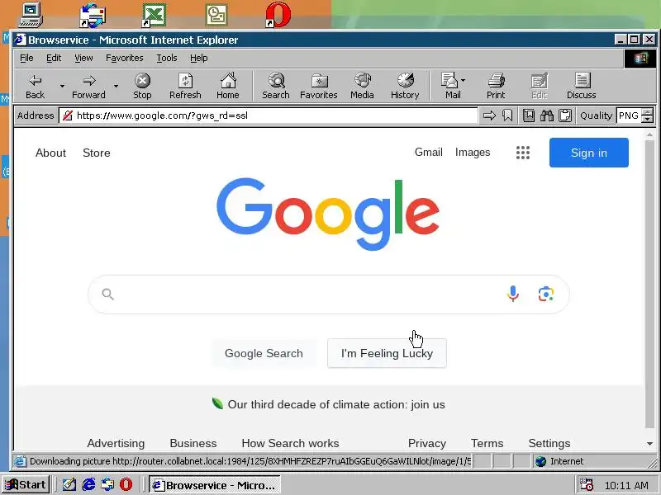This screenshot has width=661, height=495.
Task: Click the clipboard icon in address row
Action: (x=565, y=115)
